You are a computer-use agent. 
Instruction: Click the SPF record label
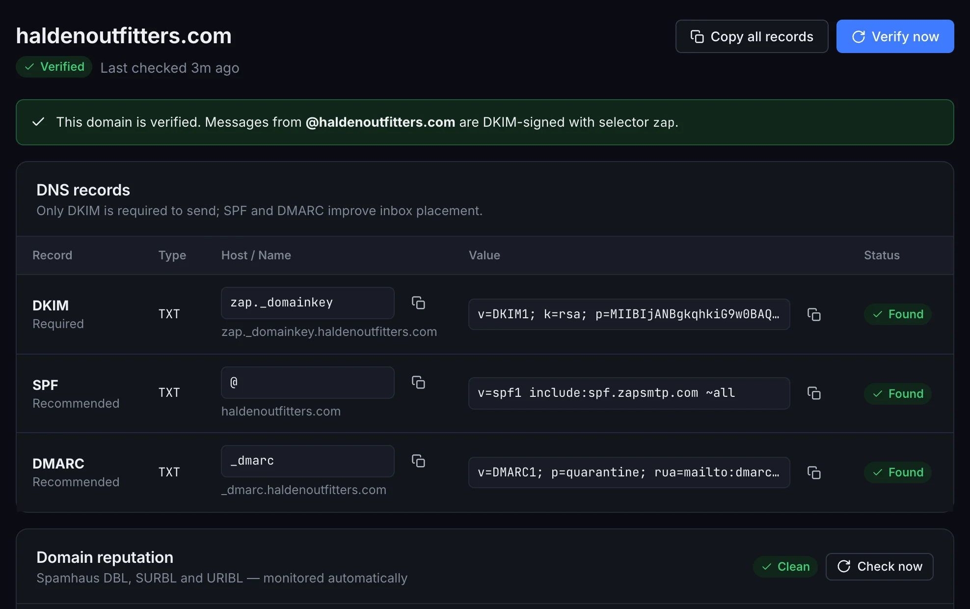45,385
